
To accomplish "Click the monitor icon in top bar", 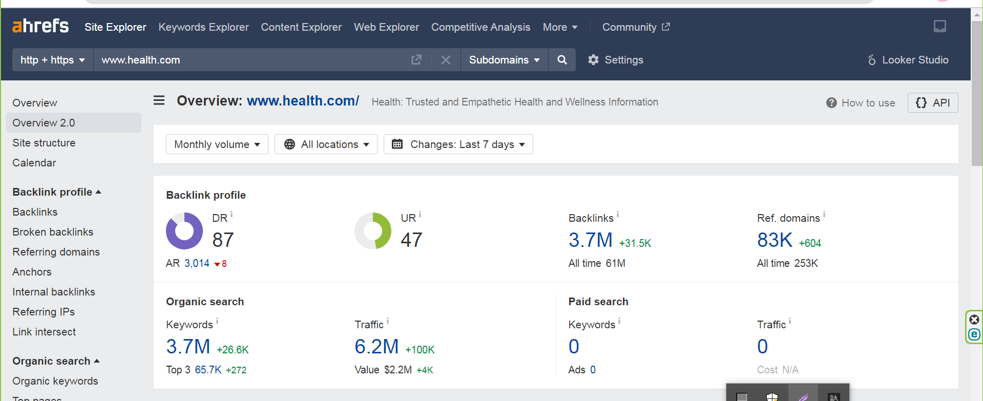I will pos(940,26).
